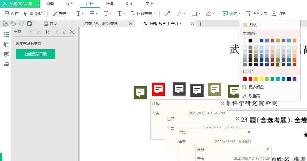The height and width of the screenshot is (161, 307).
Task: Pick purple in the 标准色 row
Action: tap(294, 79)
